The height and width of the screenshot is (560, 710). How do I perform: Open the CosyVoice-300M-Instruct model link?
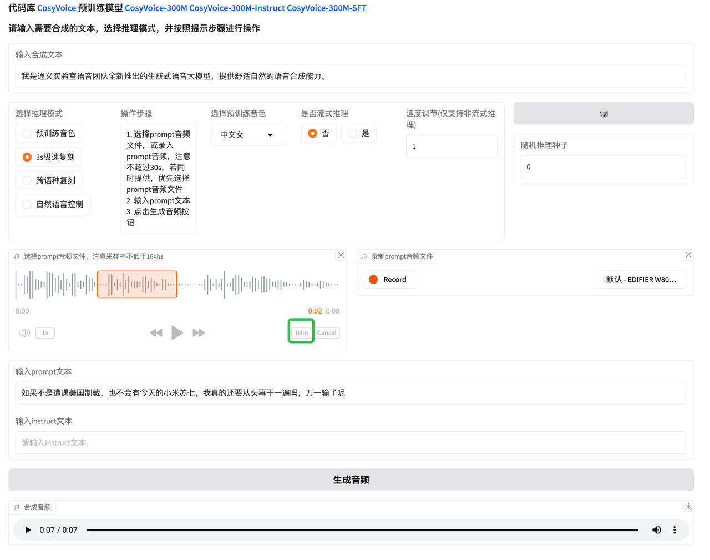[237, 8]
